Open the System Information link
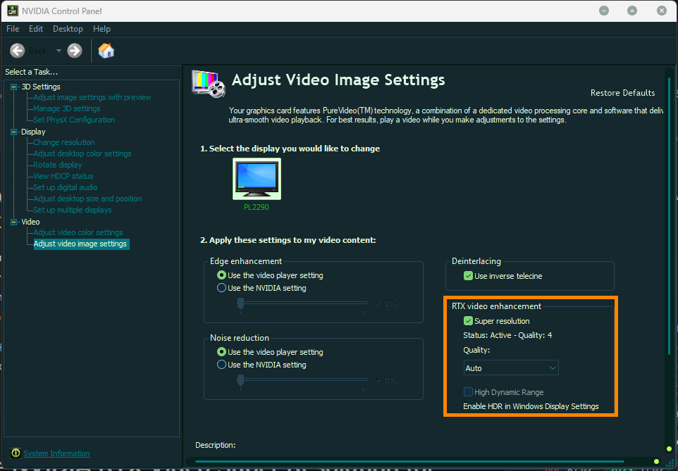 tap(56, 453)
